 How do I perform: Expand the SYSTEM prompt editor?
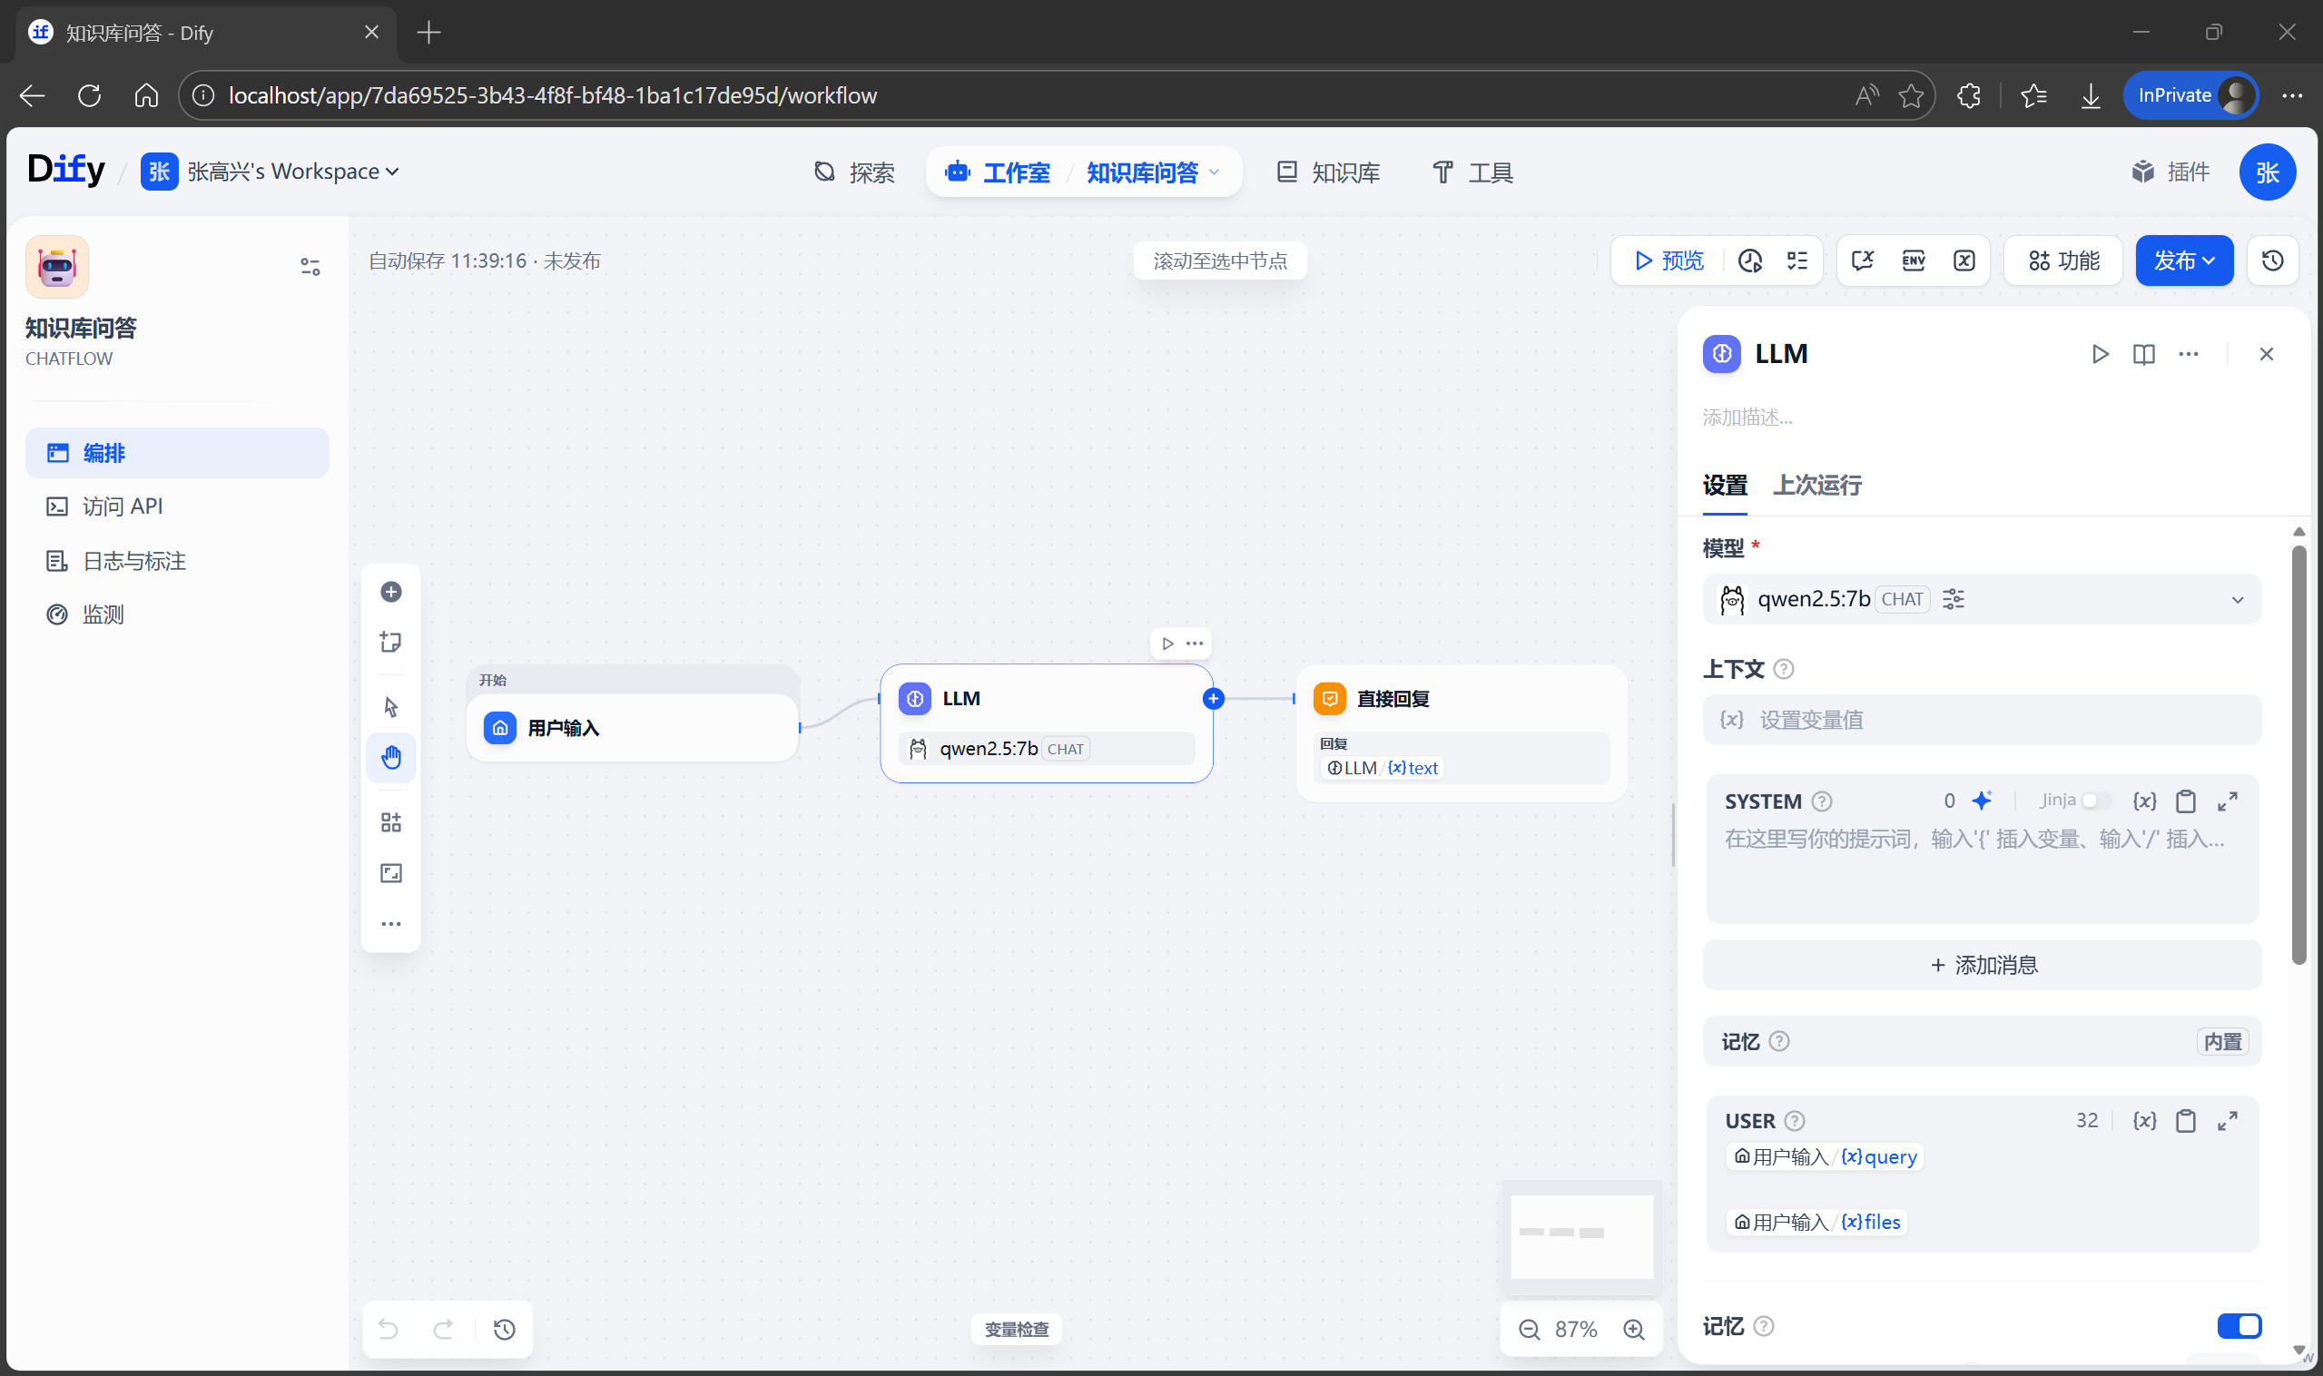(2227, 801)
